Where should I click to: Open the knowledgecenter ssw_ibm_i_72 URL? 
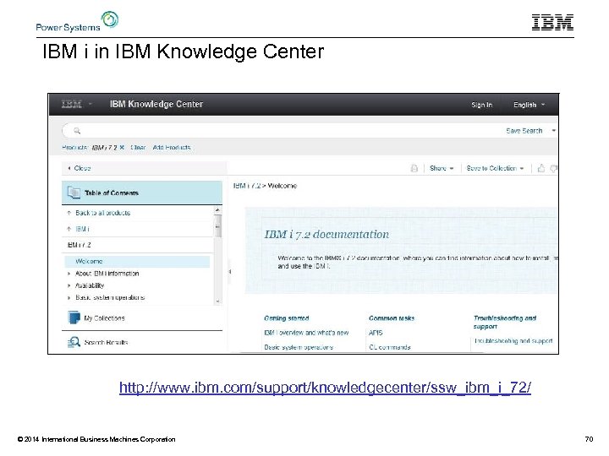pos(325,388)
